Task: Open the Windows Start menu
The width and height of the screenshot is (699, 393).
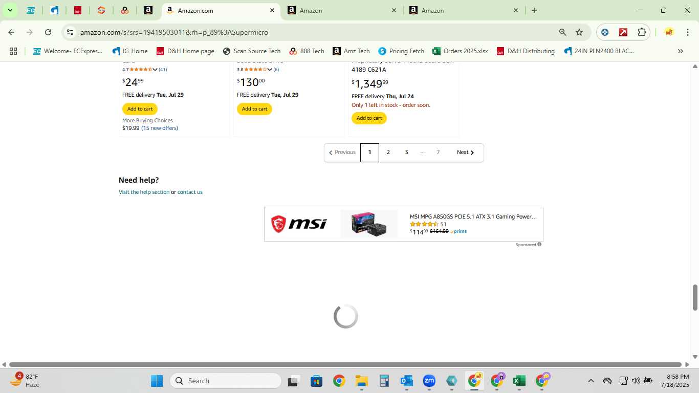Action: [x=157, y=381]
